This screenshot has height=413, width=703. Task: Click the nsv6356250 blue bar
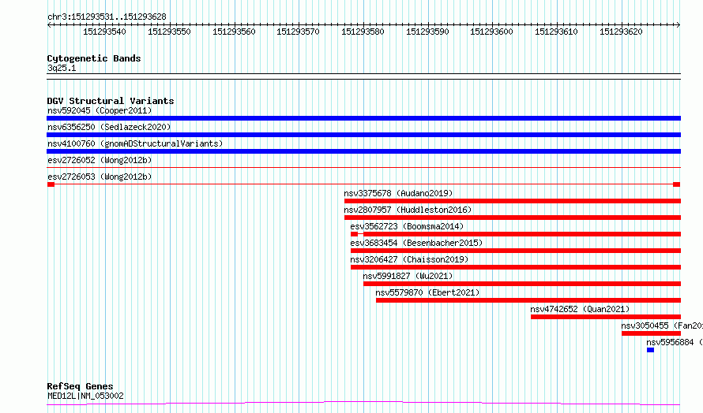[363, 135]
